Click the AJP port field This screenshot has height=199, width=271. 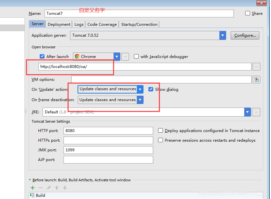108,160
